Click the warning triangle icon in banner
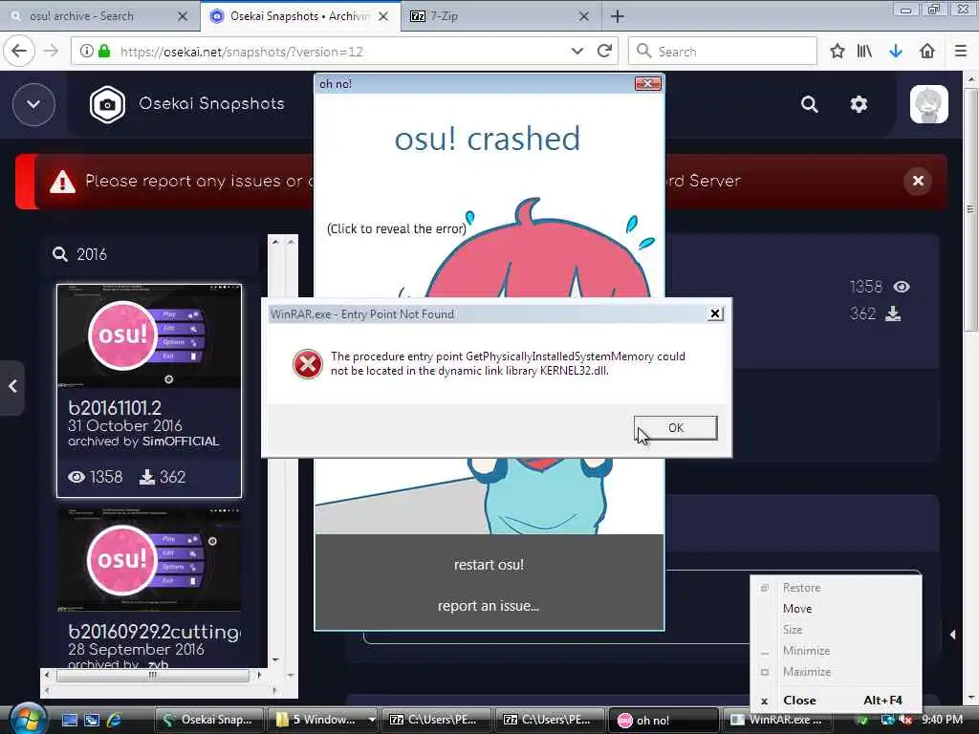The height and width of the screenshot is (734, 979). [x=62, y=182]
